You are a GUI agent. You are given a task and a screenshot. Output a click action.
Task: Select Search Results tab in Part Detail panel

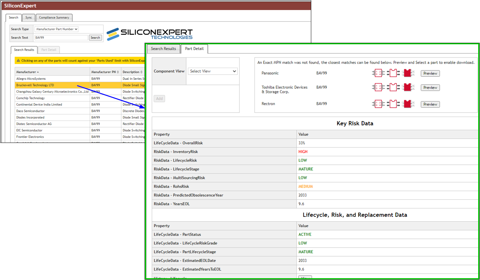click(163, 49)
